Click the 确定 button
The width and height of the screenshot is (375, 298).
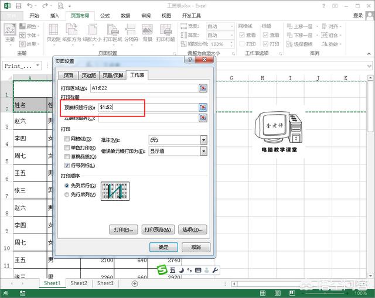coord(163,248)
